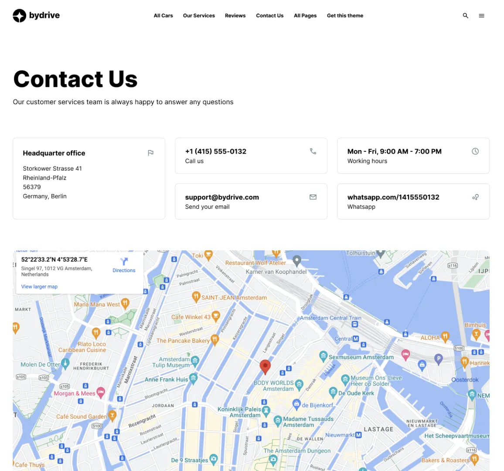Screen dimensions: 504x471
Task: Click the Germany, Berlin address line
Action: pyautogui.click(x=44, y=196)
